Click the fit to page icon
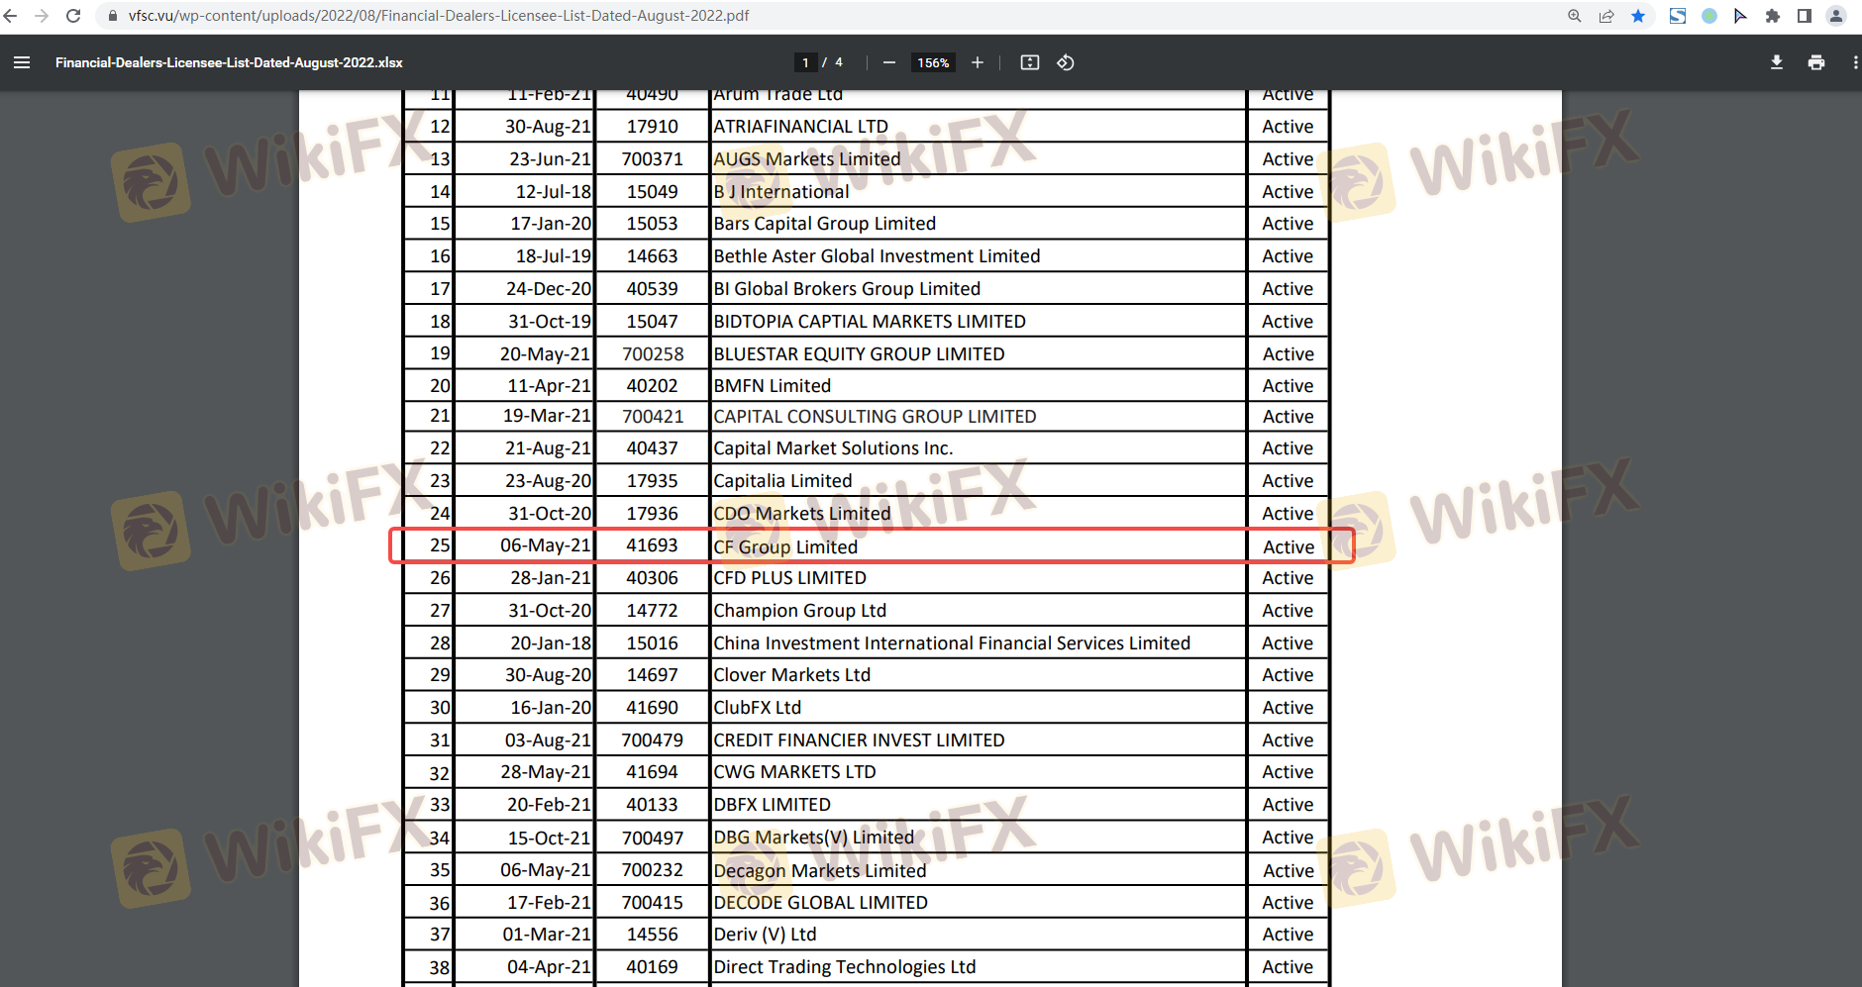 pos(1030,62)
